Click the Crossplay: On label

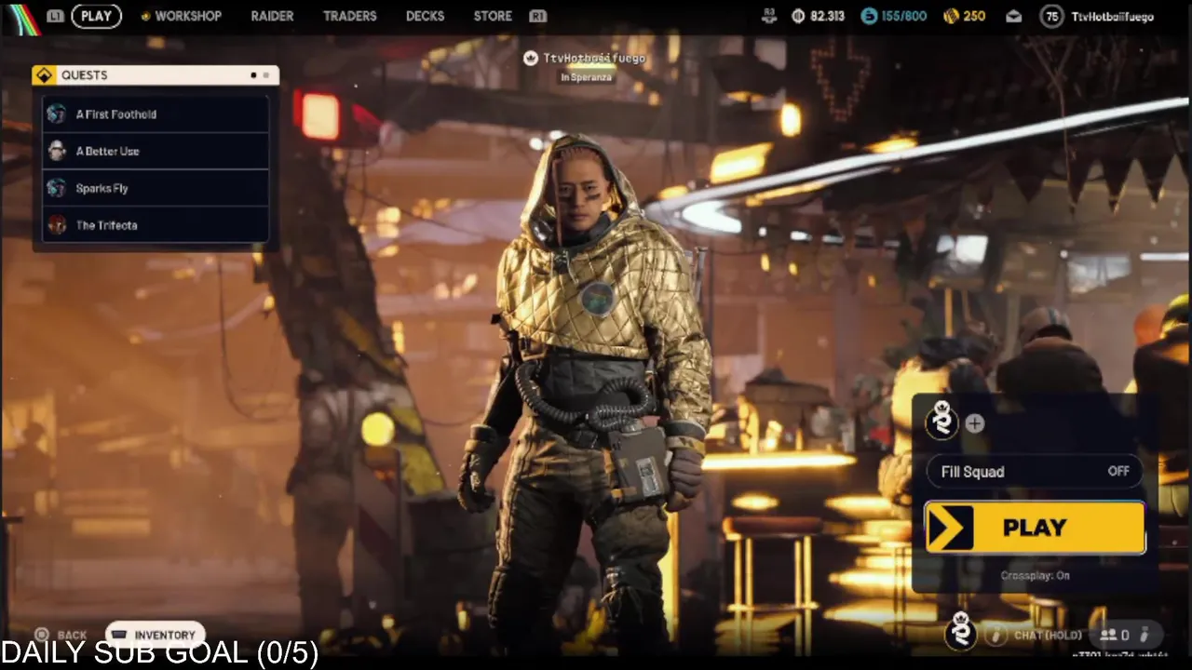tap(1035, 576)
